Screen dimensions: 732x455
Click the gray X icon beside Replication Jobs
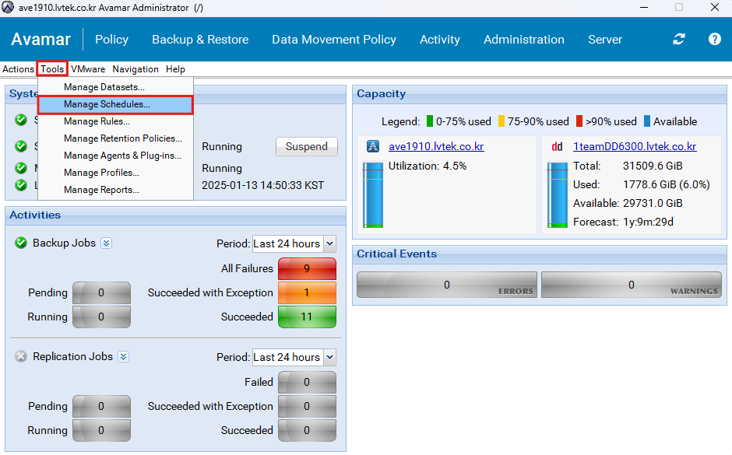tap(21, 357)
